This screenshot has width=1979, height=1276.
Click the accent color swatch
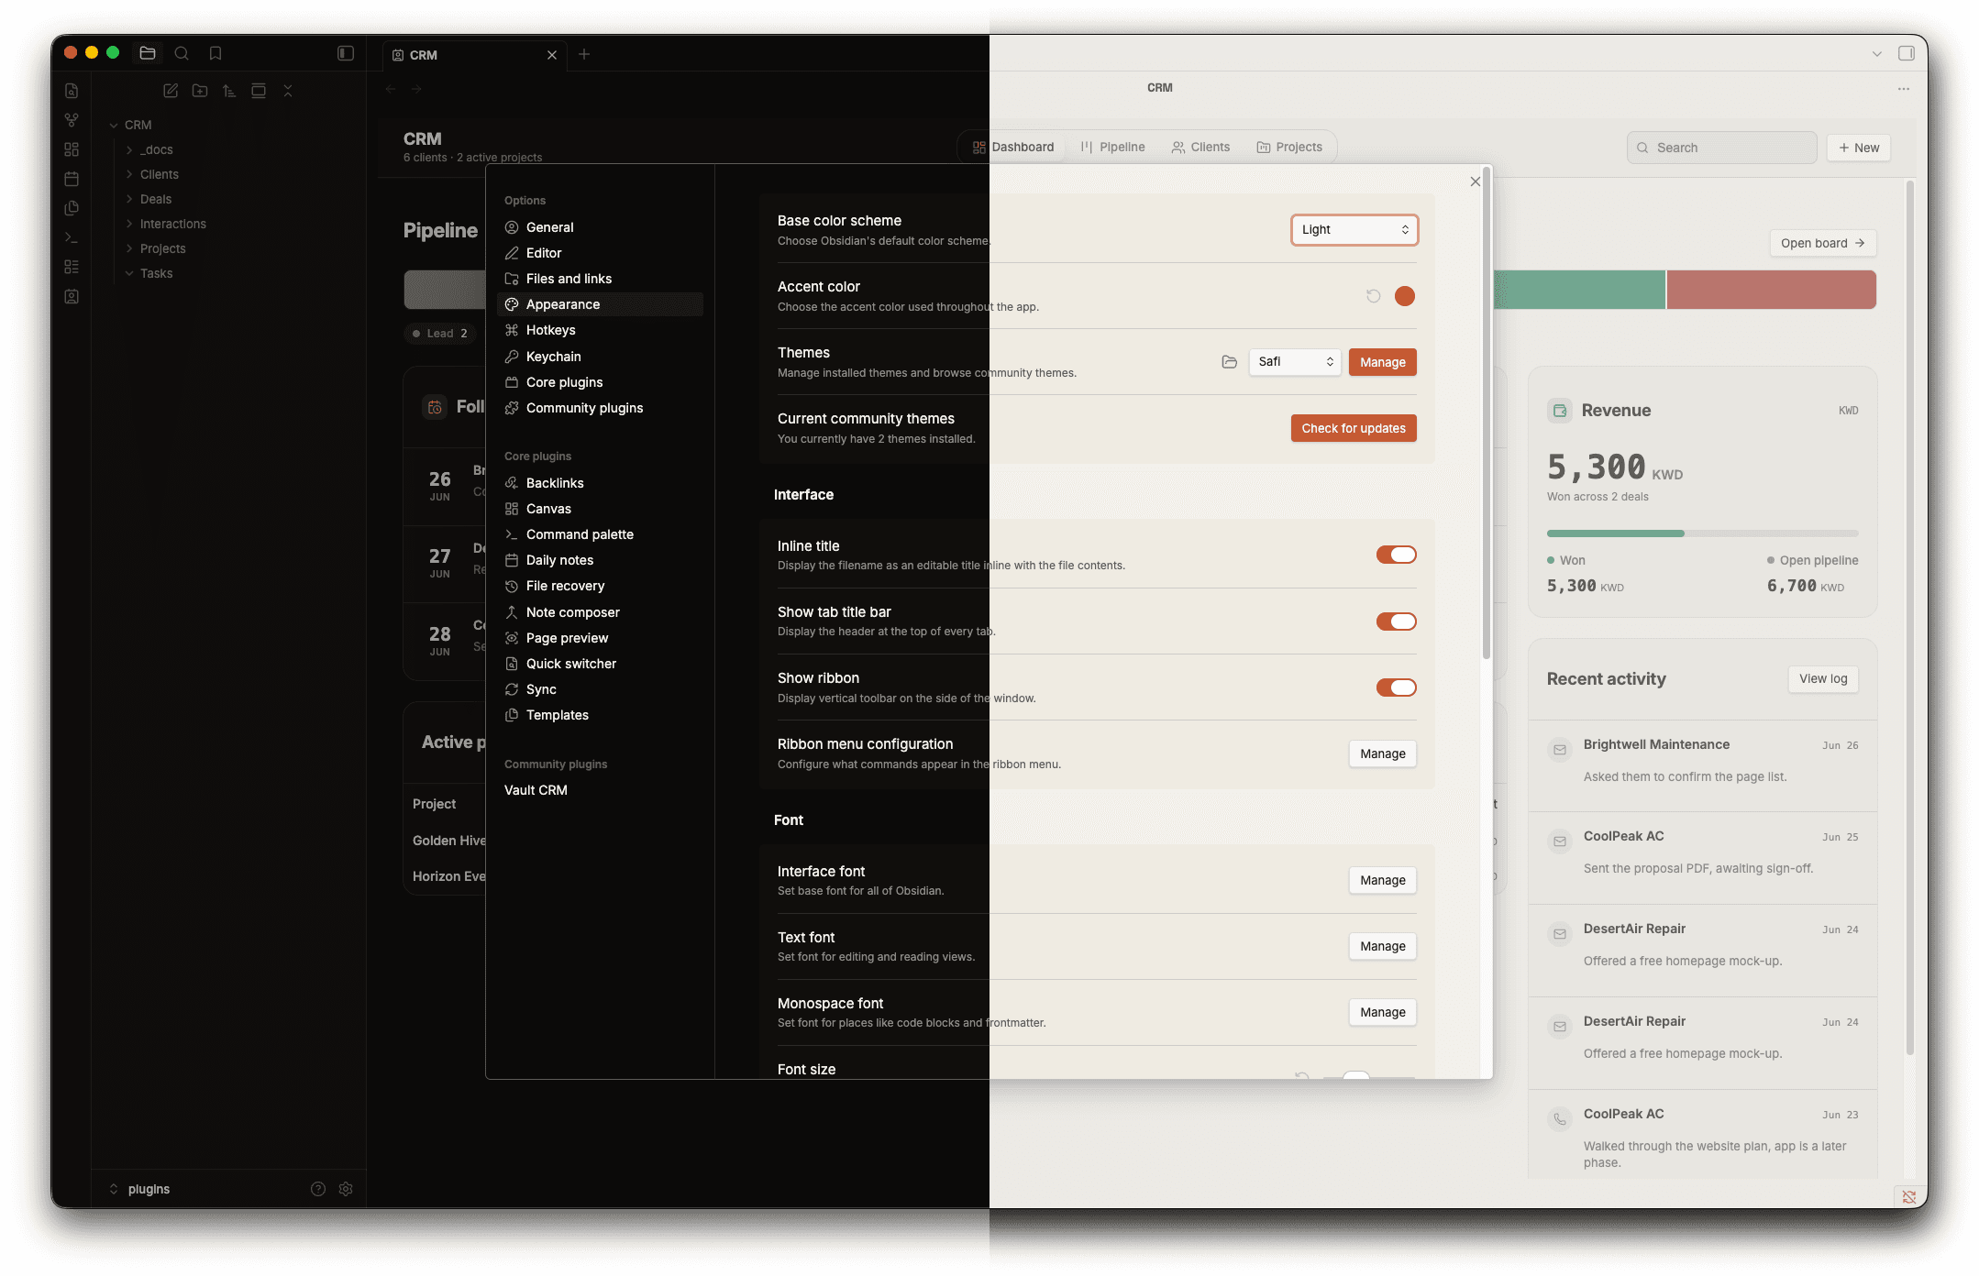1405,296
